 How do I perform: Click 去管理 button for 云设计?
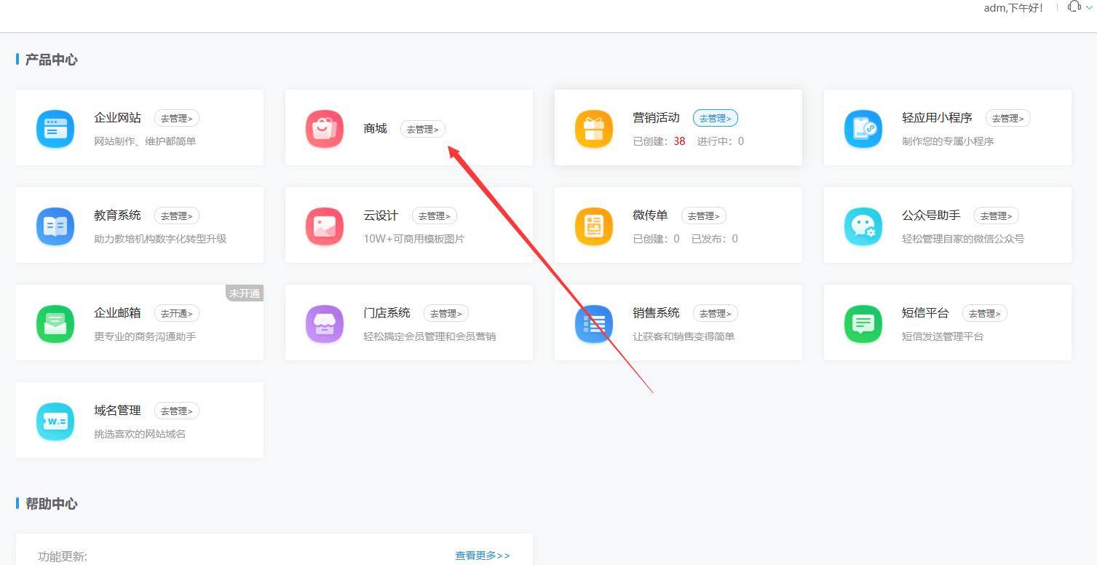[x=435, y=216]
